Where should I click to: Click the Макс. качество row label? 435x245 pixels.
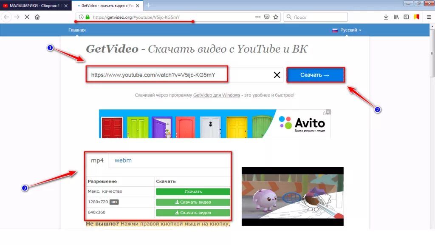click(x=105, y=191)
